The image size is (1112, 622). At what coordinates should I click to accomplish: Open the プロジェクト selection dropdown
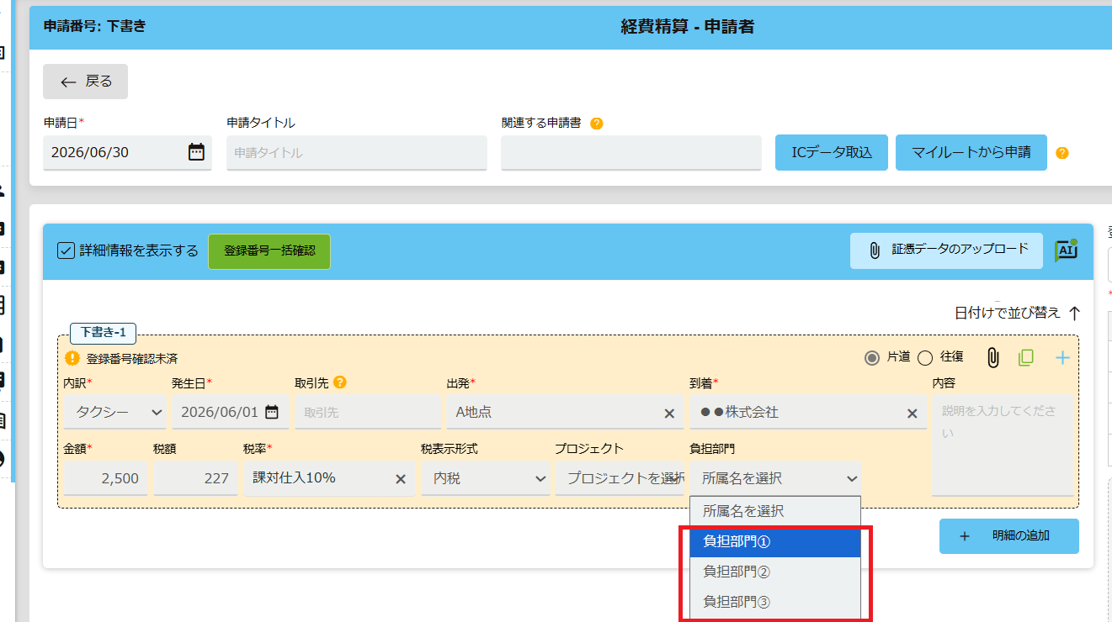pyautogui.click(x=620, y=478)
